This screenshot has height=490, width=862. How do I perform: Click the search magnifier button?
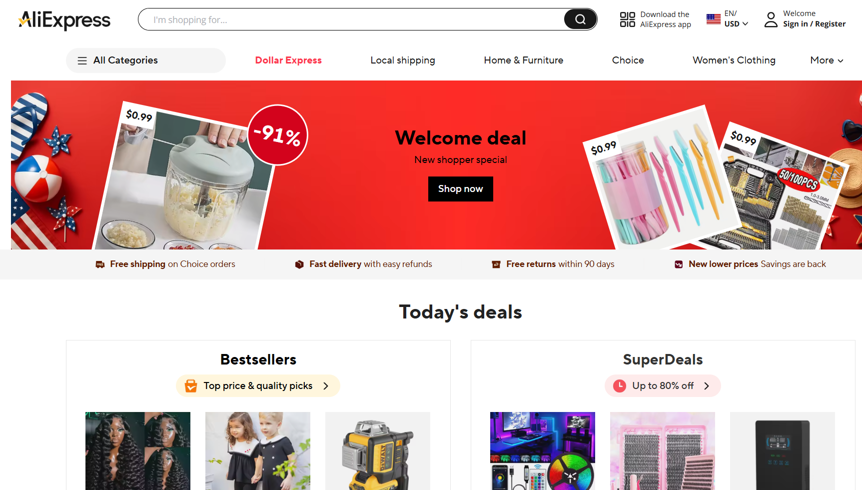click(x=580, y=19)
